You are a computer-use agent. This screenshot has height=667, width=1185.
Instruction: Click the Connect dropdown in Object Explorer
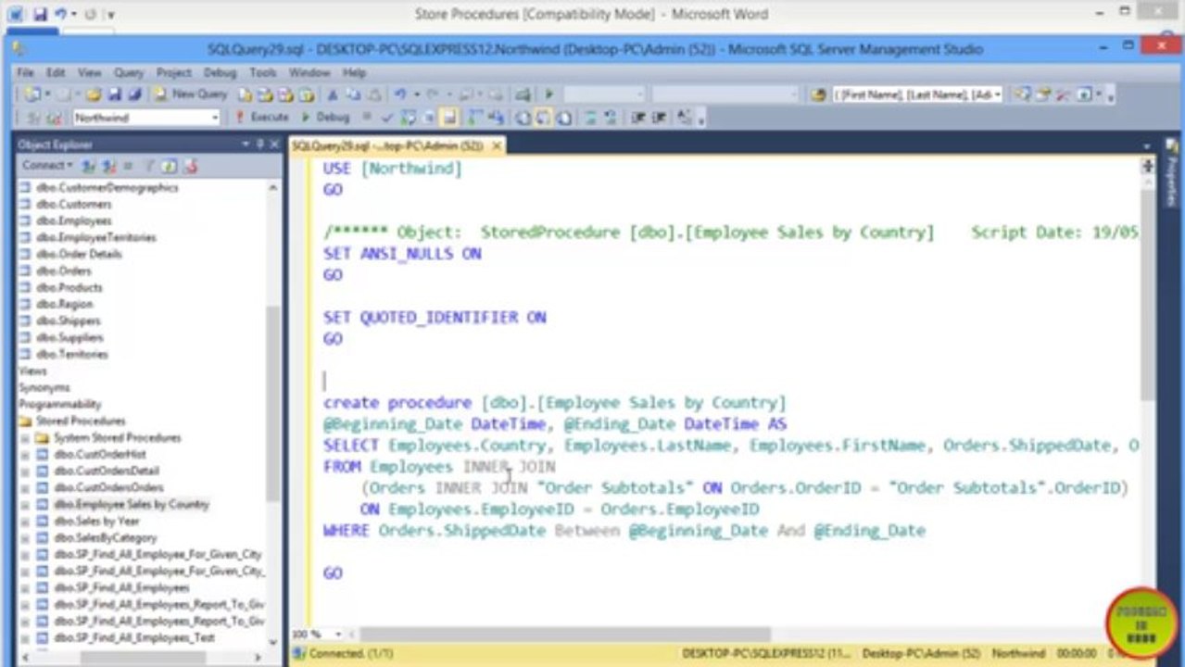click(47, 166)
